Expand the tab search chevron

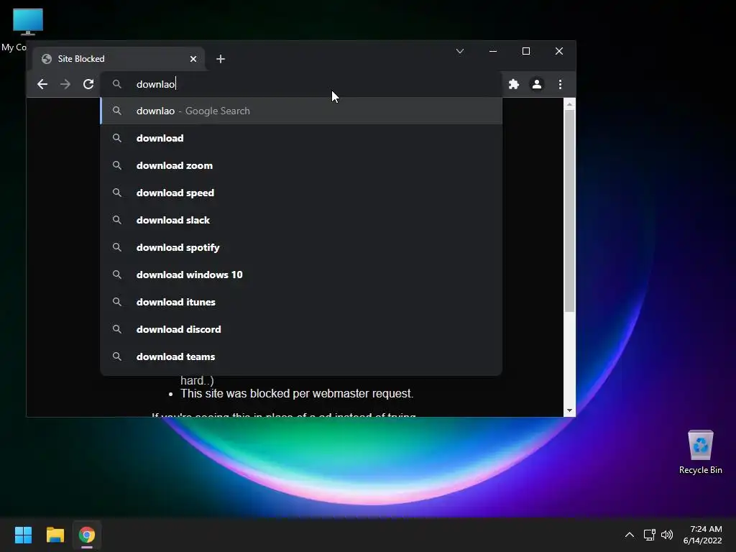(460, 51)
